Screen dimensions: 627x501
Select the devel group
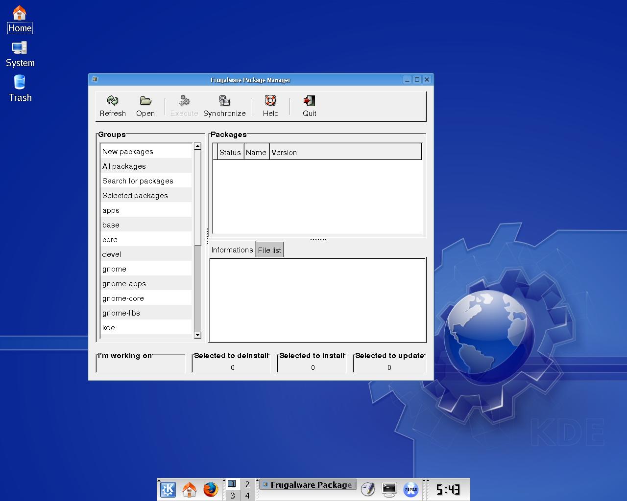146,254
